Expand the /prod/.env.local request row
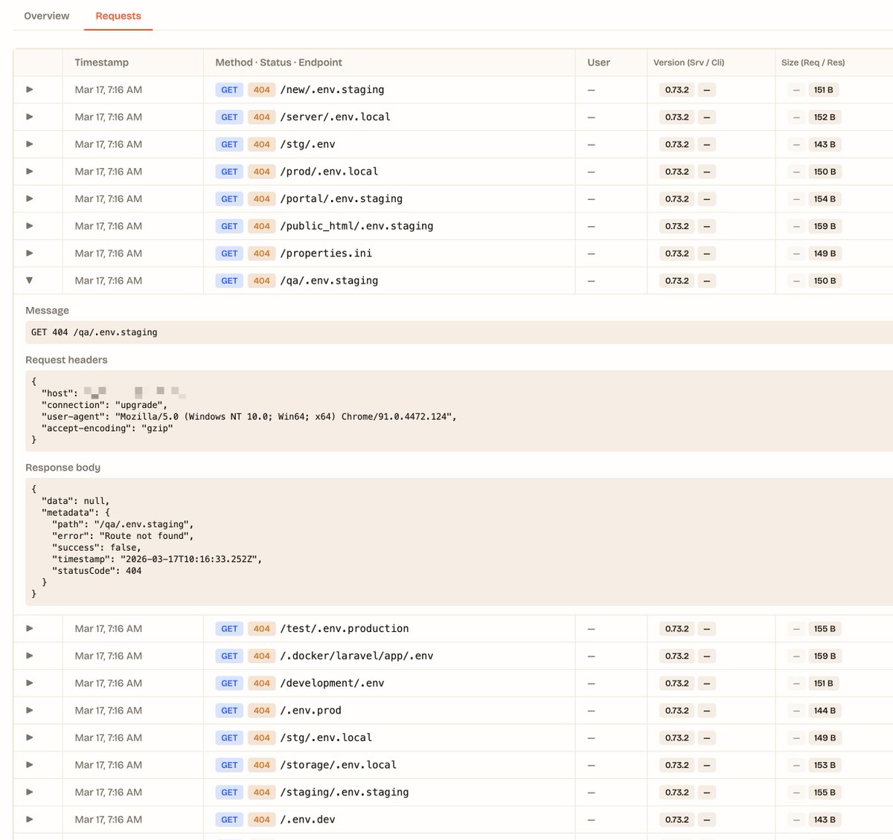Screen dimensions: 893x840 [x=30, y=171]
